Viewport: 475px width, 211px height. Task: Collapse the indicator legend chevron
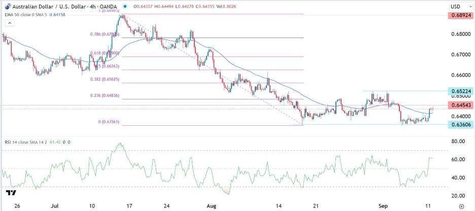tap(10, 23)
